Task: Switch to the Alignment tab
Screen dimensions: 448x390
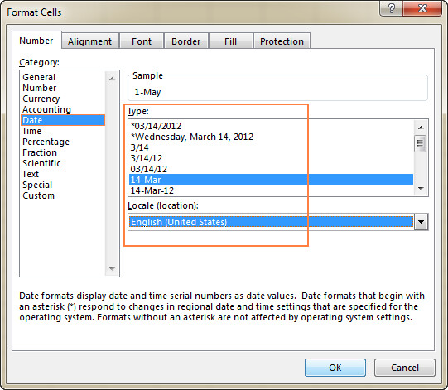Action: (x=89, y=41)
